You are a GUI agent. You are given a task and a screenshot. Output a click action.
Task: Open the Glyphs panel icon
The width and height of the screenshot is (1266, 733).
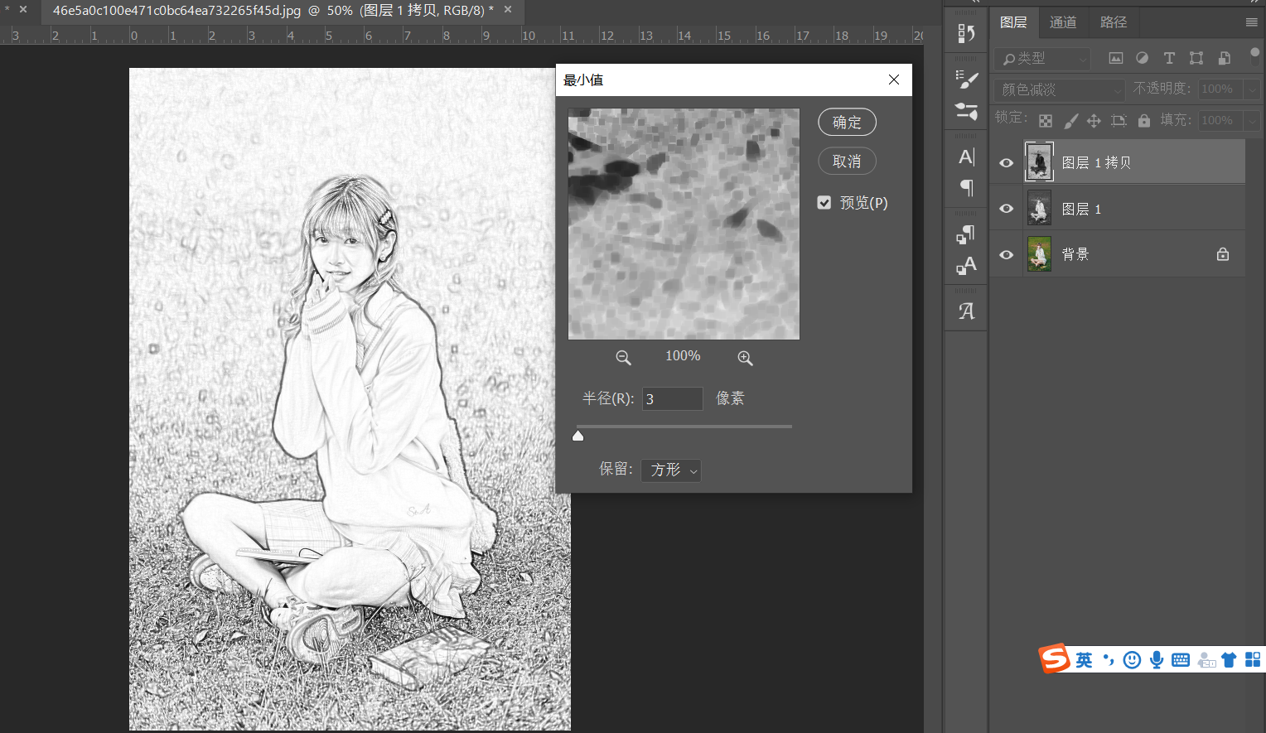coord(966,311)
